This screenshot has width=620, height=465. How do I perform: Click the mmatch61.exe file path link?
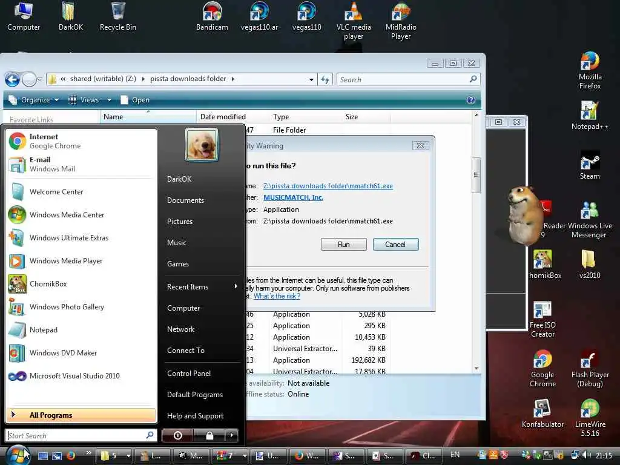(328, 186)
